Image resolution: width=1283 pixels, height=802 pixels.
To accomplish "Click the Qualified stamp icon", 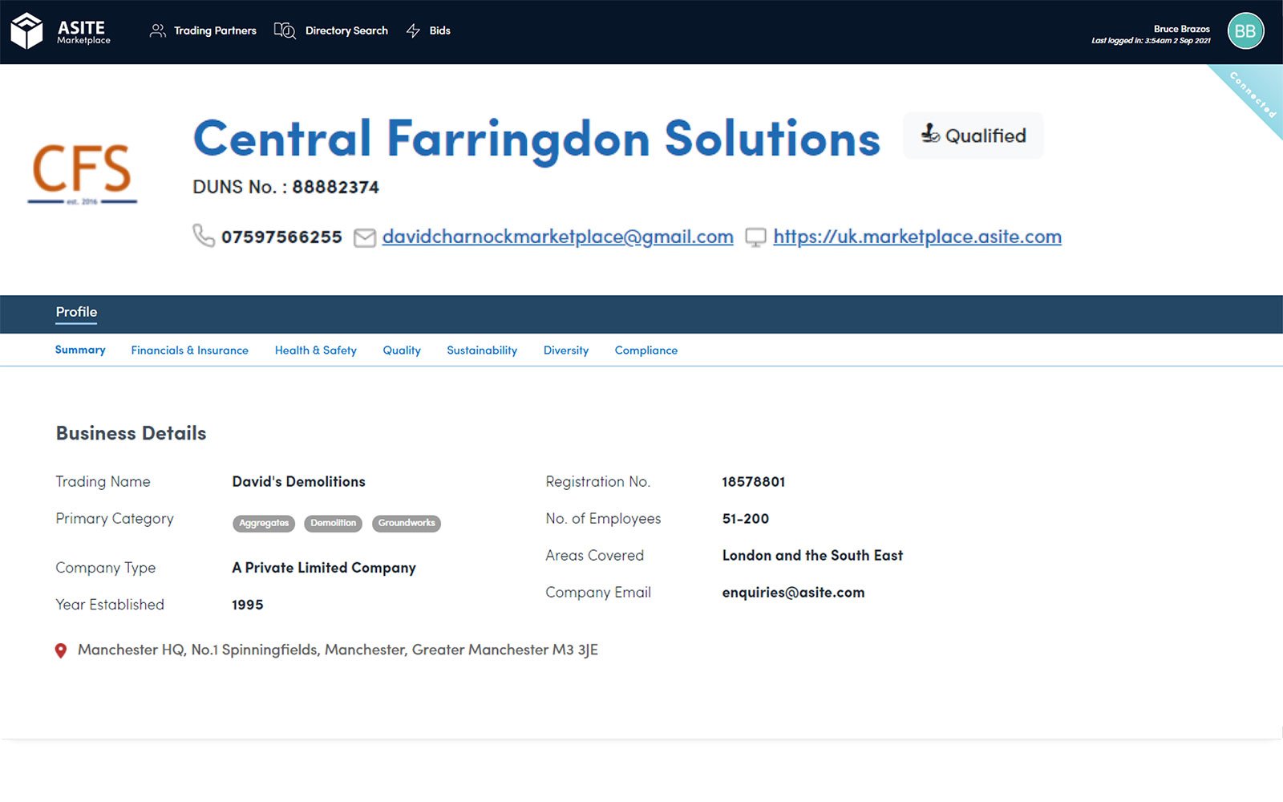I will click(930, 134).
